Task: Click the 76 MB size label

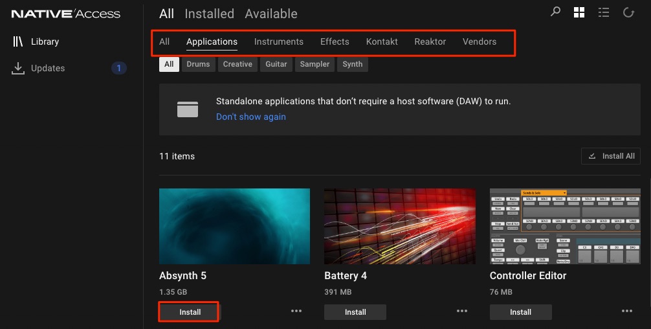Action: pyautogui.click(x=501, y=292)
